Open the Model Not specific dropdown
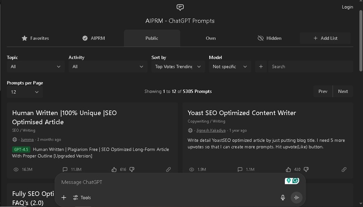The width and height of the screenshot is (363, 207). click(230, 67)
